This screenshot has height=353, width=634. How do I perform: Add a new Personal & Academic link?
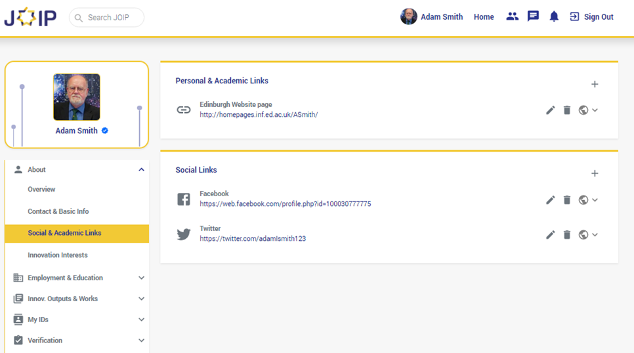pyautogui.click(x=595, y=84)
